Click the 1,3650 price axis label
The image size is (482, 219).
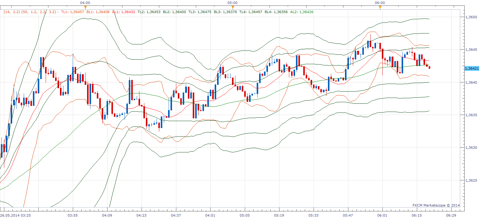[471, 17]
